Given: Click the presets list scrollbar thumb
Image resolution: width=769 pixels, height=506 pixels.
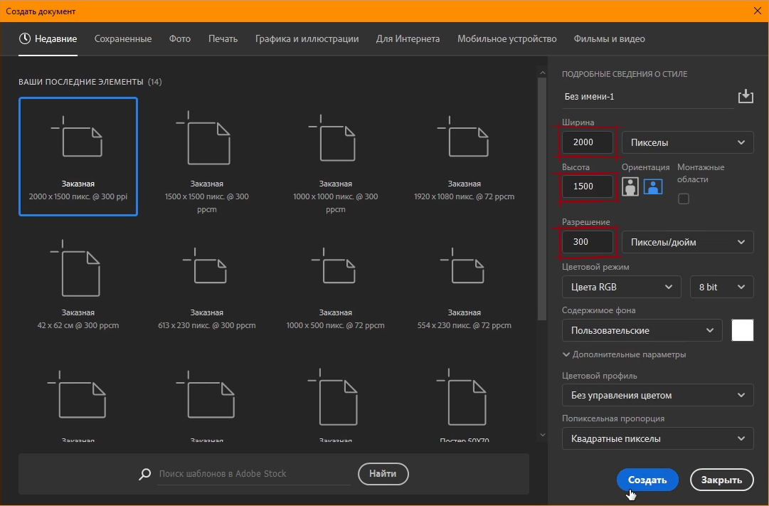Looking at the screenshot, I should tap(542, 199).
